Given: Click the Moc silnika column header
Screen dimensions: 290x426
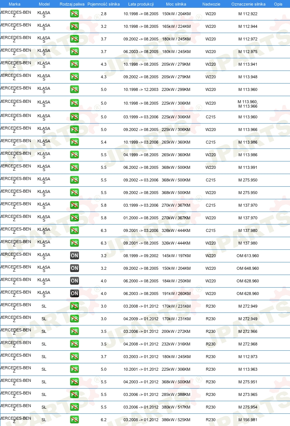Looking at the screenshot, I should 176,4.
